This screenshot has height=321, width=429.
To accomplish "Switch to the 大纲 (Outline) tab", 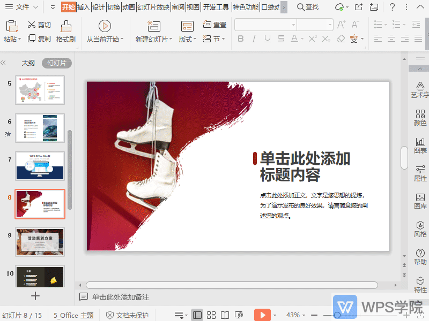I will 28,63.
